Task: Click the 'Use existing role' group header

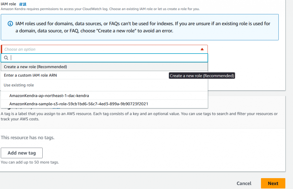Action: pyautogui.click(x=19, y=85)
